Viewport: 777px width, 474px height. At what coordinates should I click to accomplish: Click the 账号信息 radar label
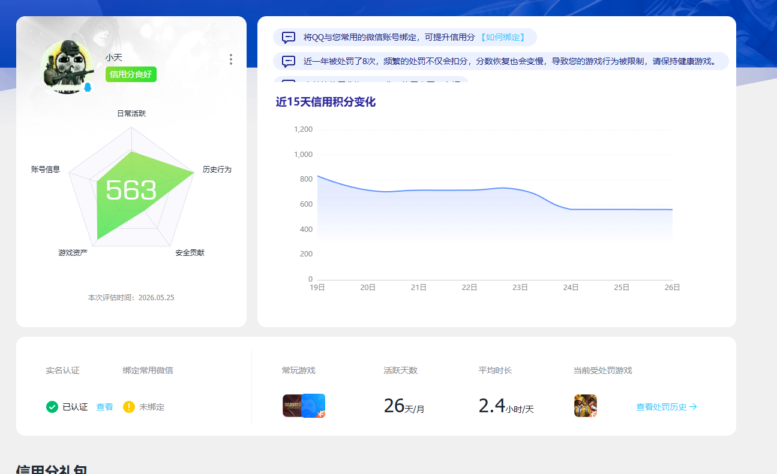point(46,170)
